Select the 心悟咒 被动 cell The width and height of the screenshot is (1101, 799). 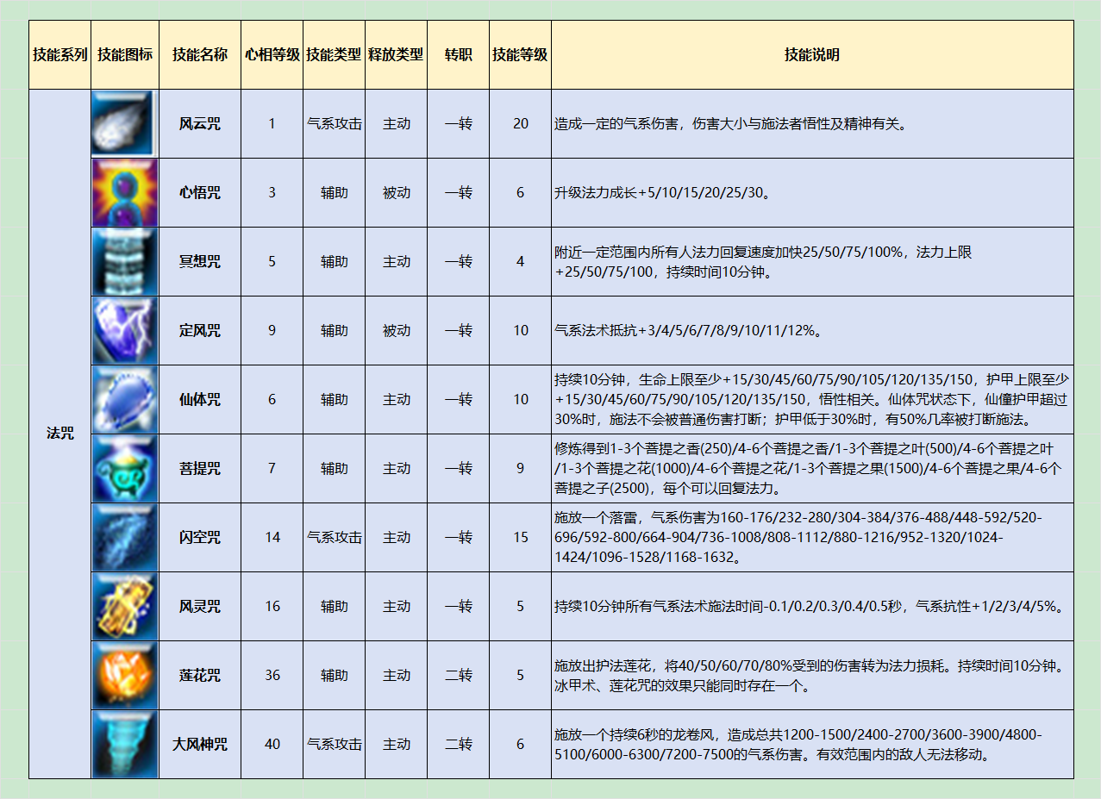(x=396, y=192)
